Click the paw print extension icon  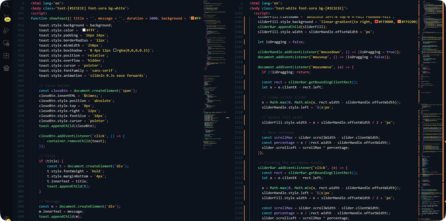click(x=6, y=68)
